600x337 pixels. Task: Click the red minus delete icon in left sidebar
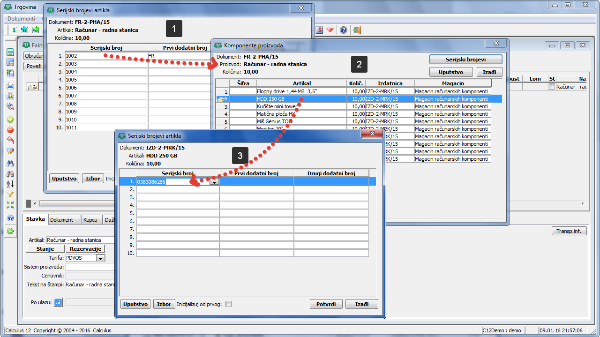coord(10,130)
